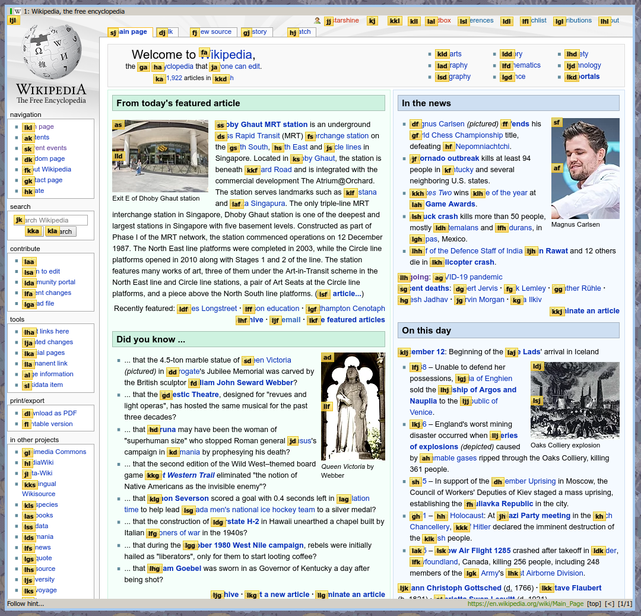Open the Upload file link

tap(38, 303)
